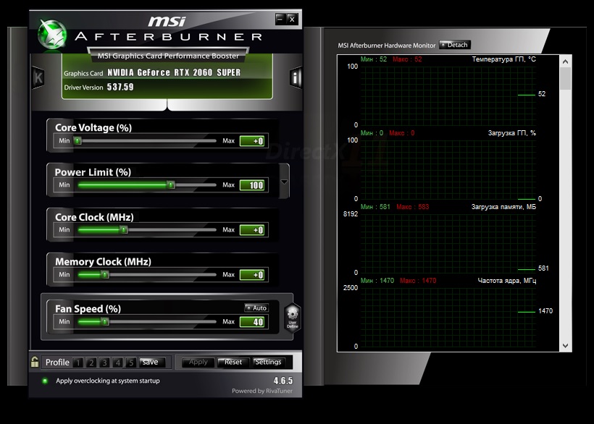Click the driver version 537.59 text

click(x=120, y=87)
